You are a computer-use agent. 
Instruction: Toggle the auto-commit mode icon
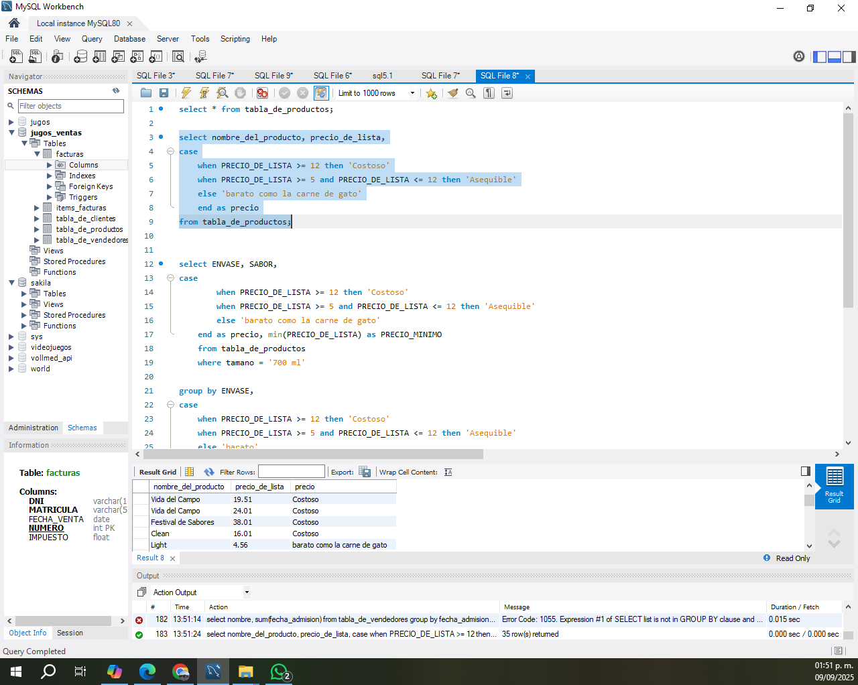tap(321, 93)
